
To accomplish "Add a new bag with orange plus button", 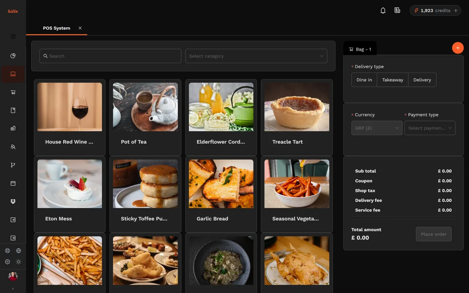I will point(458,48).
